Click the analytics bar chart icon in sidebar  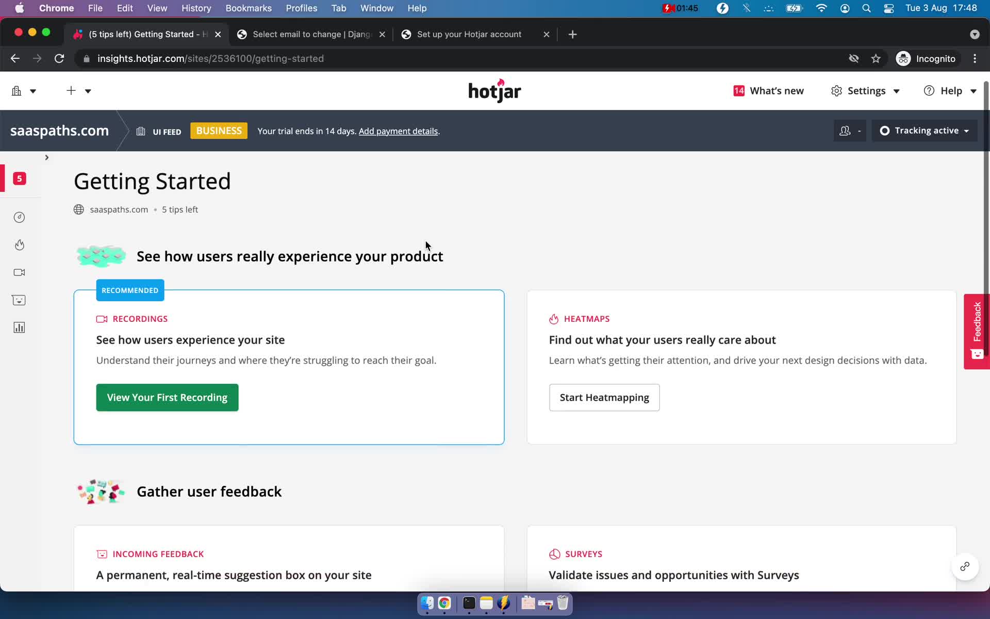pyautogui.click(x=19, y=328)
